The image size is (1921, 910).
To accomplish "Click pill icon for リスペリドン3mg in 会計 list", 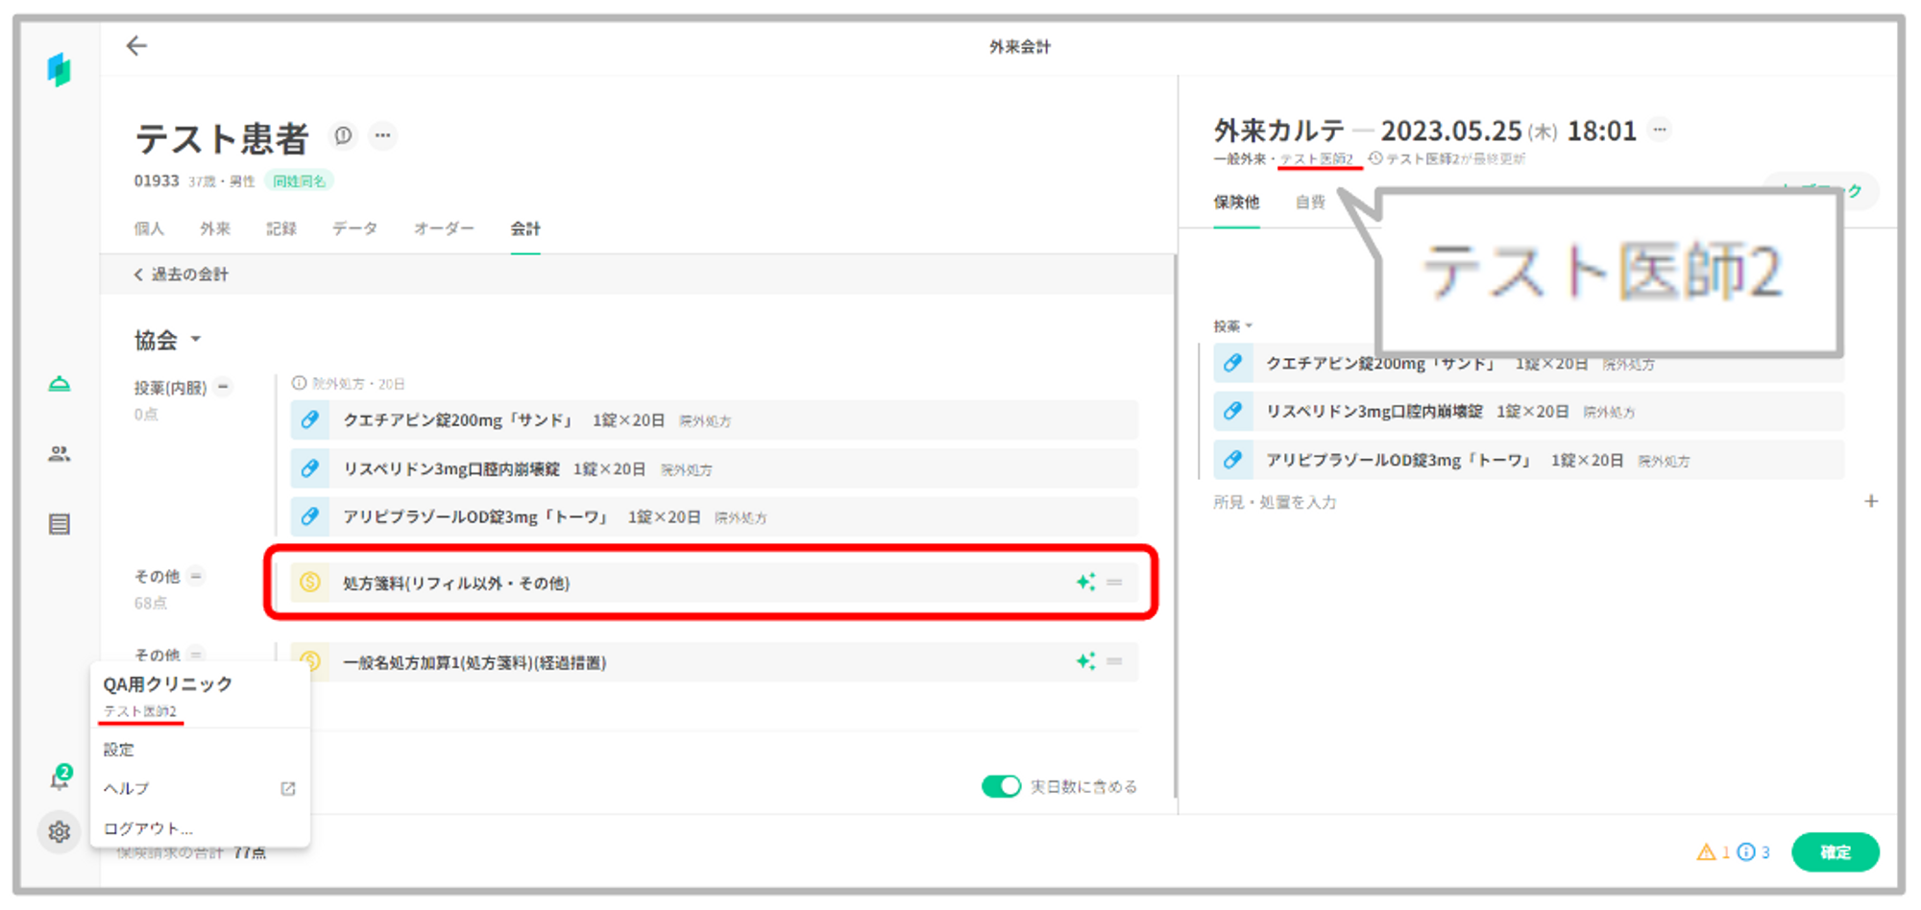I will pyautogui.click(x=310, y=468).
